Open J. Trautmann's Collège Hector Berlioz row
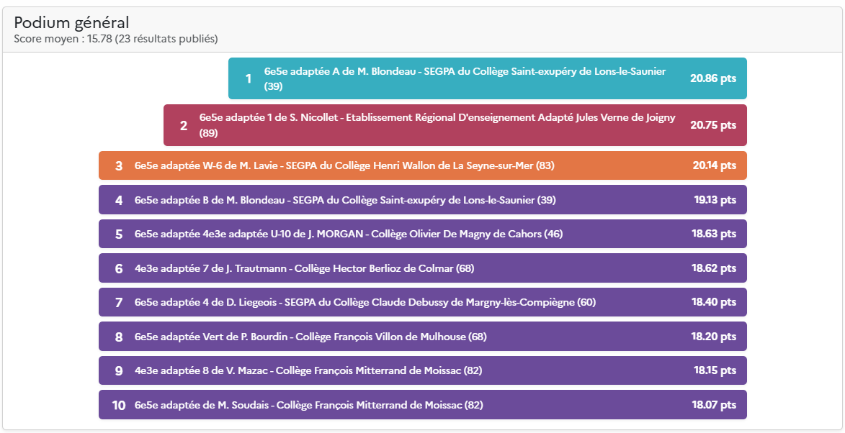 (304, 268)
